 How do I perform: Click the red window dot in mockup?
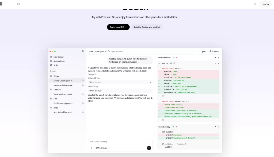pyautogui.click(x=50, y=51)
